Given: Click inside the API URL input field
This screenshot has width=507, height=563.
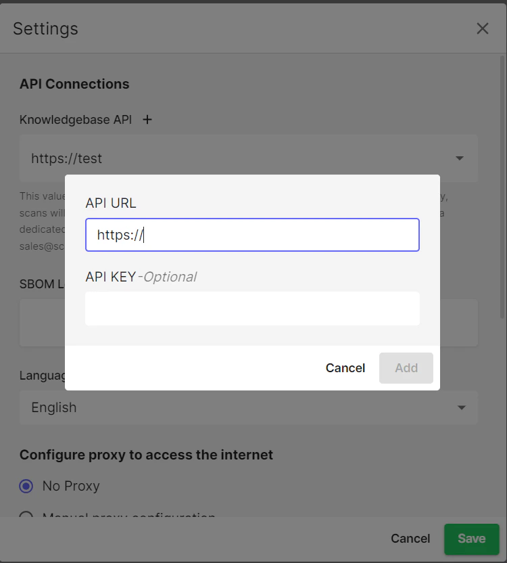Looking at the screenshot, I should coord(252,235).
